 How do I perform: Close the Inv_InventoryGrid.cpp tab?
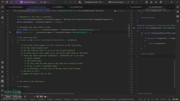(x=48, y=7)
